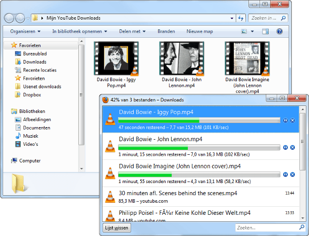
Task: Toggle the preview pane icon
Action: (265, 31)
